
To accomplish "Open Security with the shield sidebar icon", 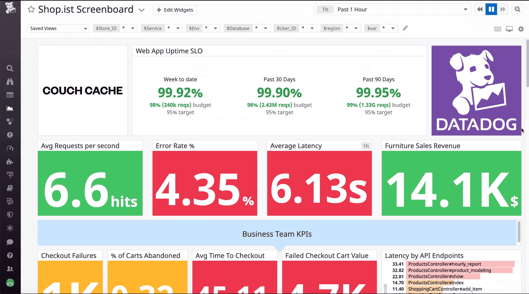I will [x=10, y=215].
